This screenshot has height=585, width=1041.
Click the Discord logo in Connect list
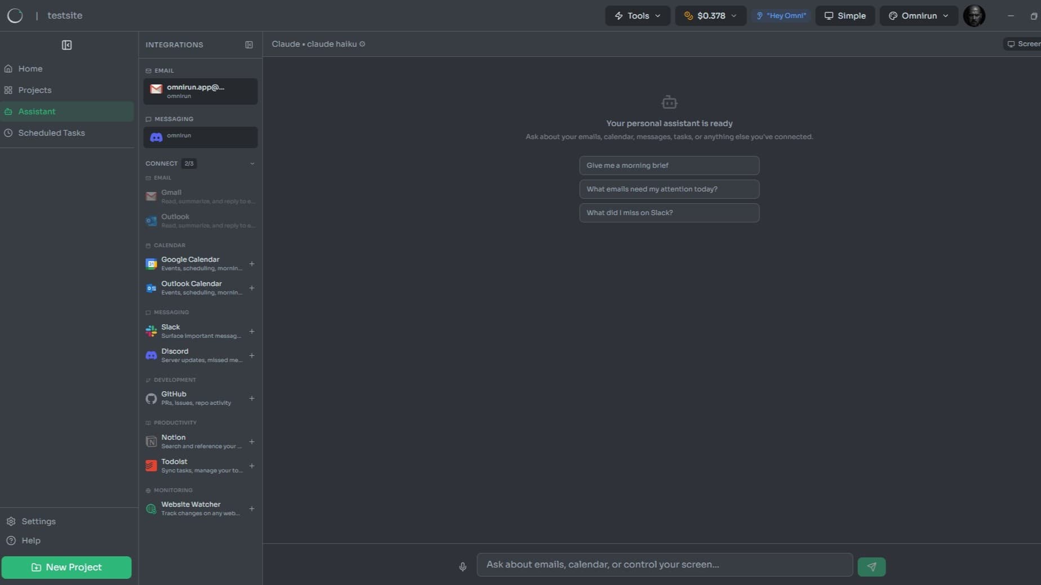151,355
